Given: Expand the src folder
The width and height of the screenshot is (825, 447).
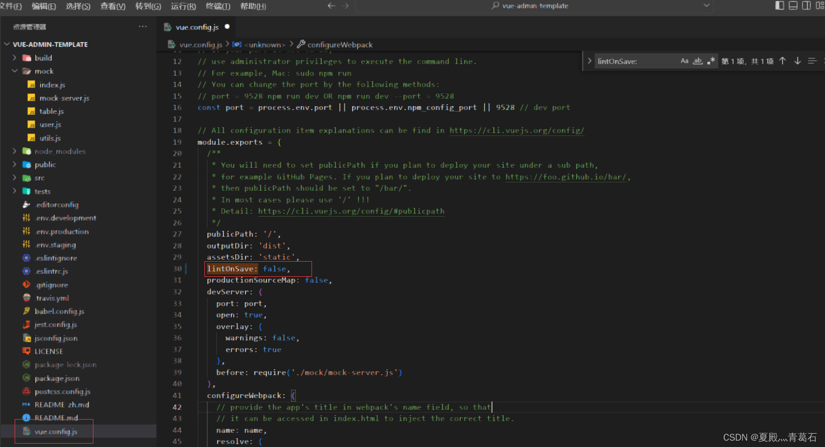Looking at the screenshot, I should tap(39, 178).
